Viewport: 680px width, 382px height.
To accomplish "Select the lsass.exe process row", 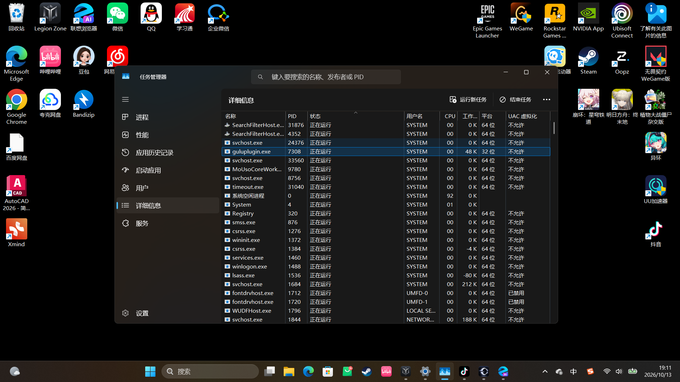I will click(386, 275).
